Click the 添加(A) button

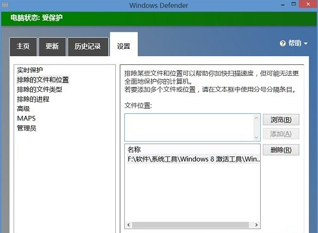point(281,134)
